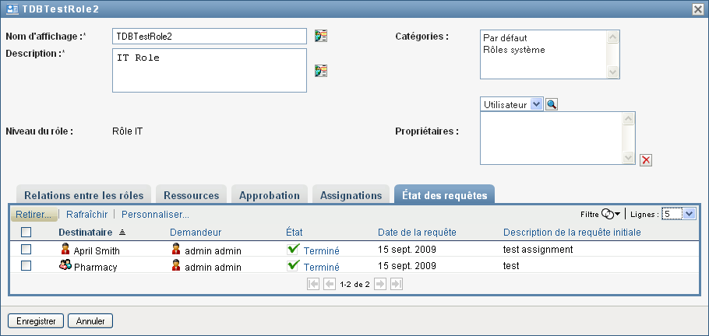Click localization icon next to Nom d'affichage field
This screenshot has width=709, height=336.
tap(321, 36)
